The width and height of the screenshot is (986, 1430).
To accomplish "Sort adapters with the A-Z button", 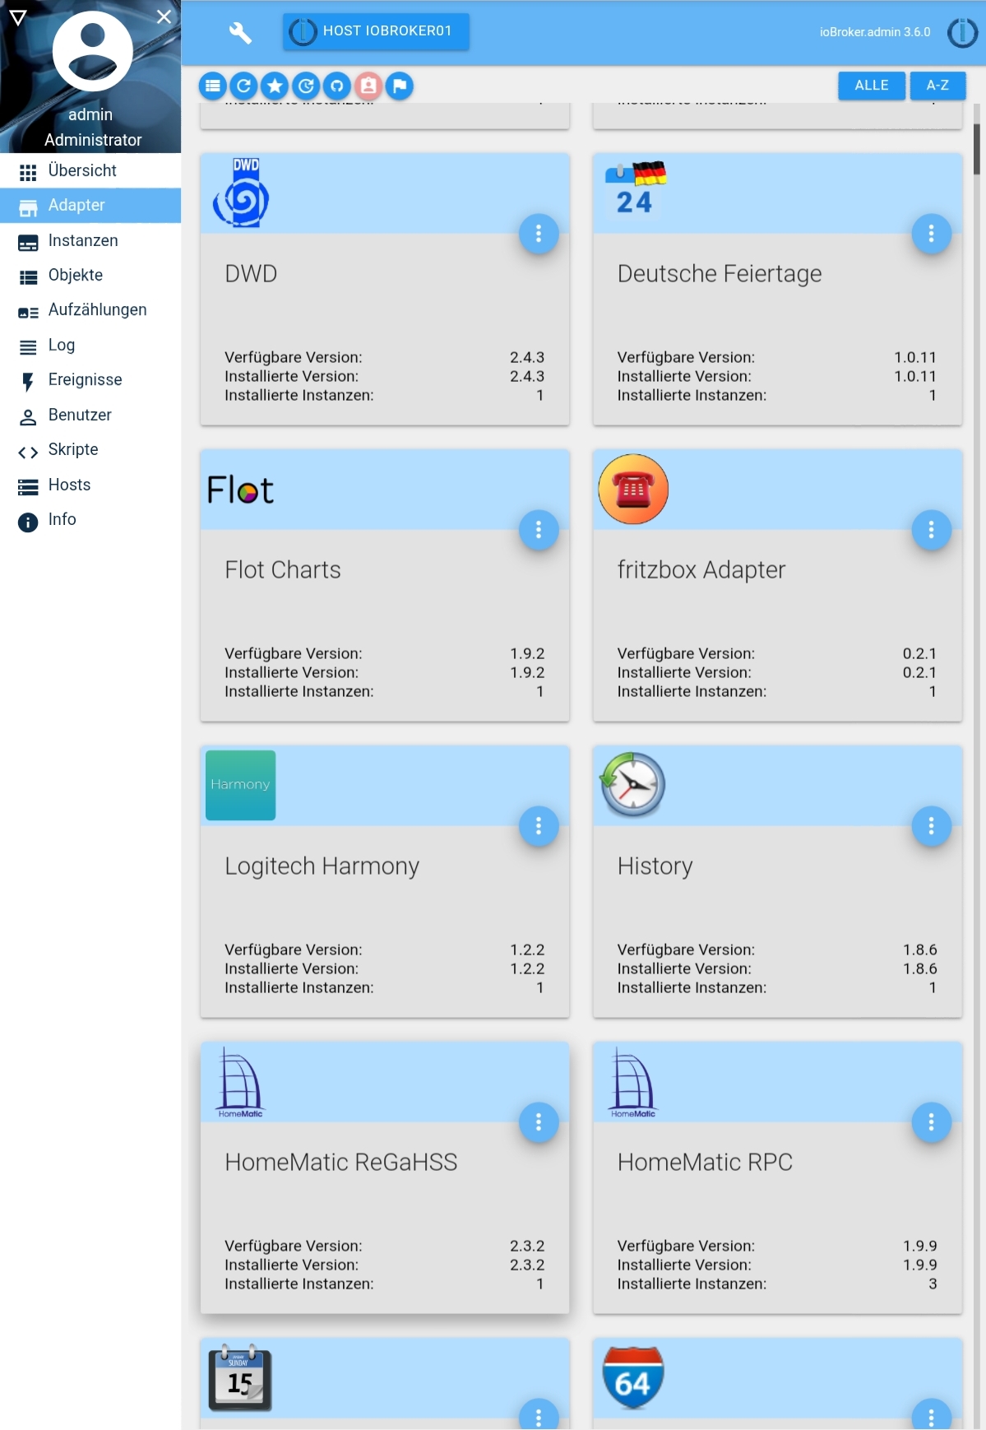I will (x=937, y=86).
